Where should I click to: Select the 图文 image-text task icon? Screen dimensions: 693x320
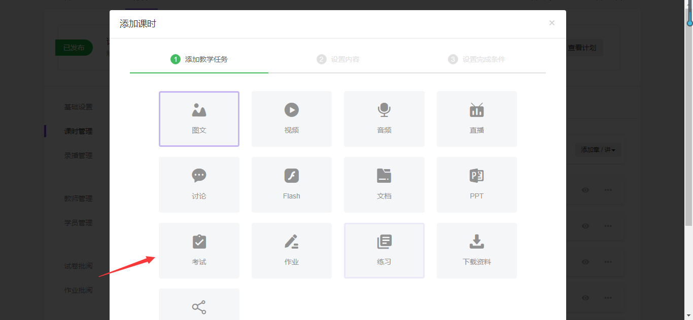(199, 110)
